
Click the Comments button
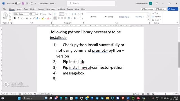tap(147, 9)
